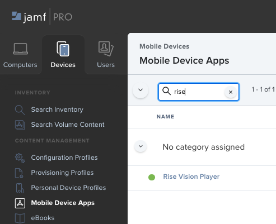Click into the search field containing rise

[x=199, y=92]
